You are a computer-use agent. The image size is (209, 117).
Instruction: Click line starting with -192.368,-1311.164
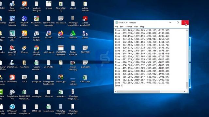pos(142,42)
